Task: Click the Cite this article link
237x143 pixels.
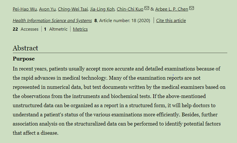Action: point(171,20)
